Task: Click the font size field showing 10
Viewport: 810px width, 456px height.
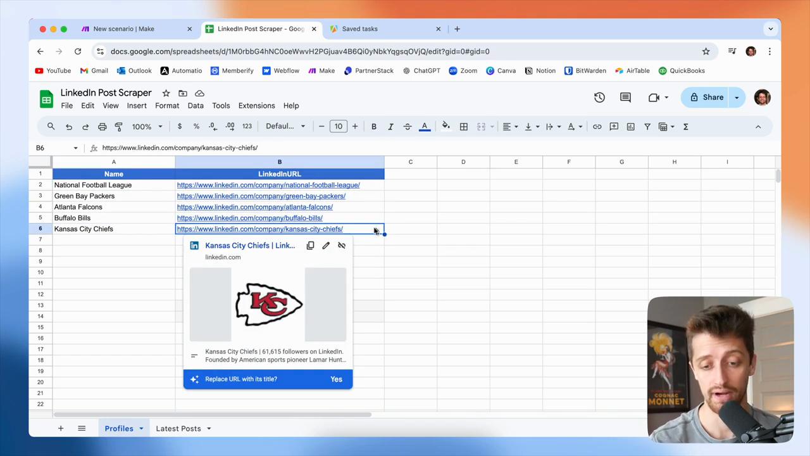Action: tap(339, 127)
